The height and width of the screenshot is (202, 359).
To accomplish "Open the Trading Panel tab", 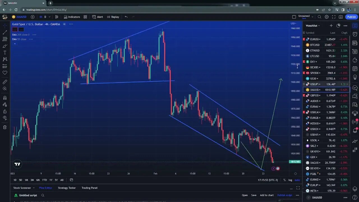I will coord(89,188).
